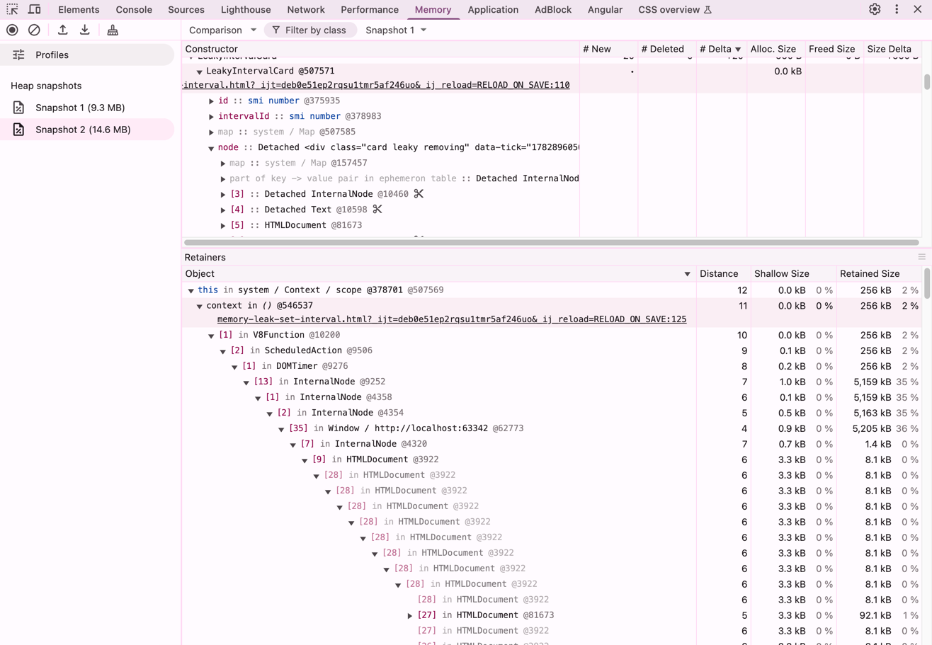This screenshot has height=645, width=932.
Task: Switch to the Lighthouse tab
Action: coord(246,10)
